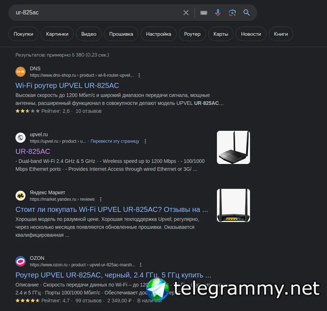Click the upvel.ru globe favicon

tap(21, 138)
